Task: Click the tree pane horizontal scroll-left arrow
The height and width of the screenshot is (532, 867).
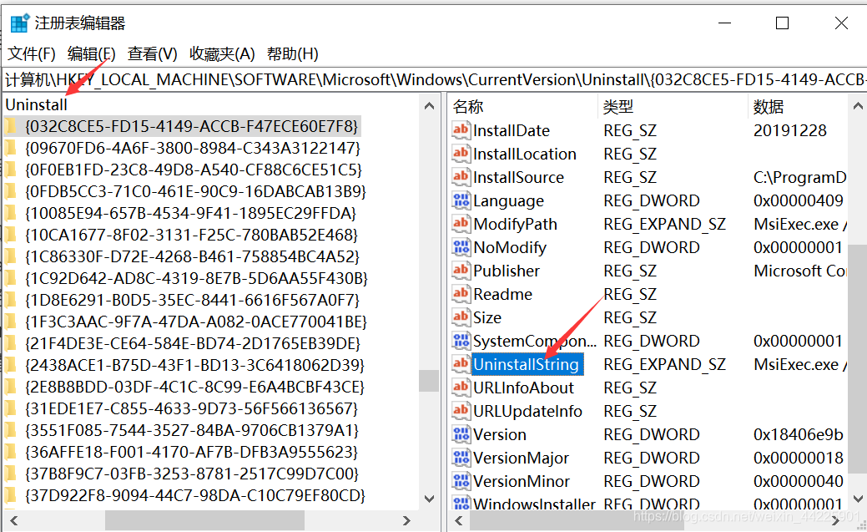Action: [x=14, y=521]
